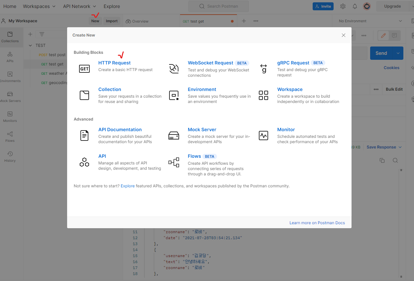Copy the response with copy icon
Viewport: 414px width, 281px height.
(x=382, y=160)
